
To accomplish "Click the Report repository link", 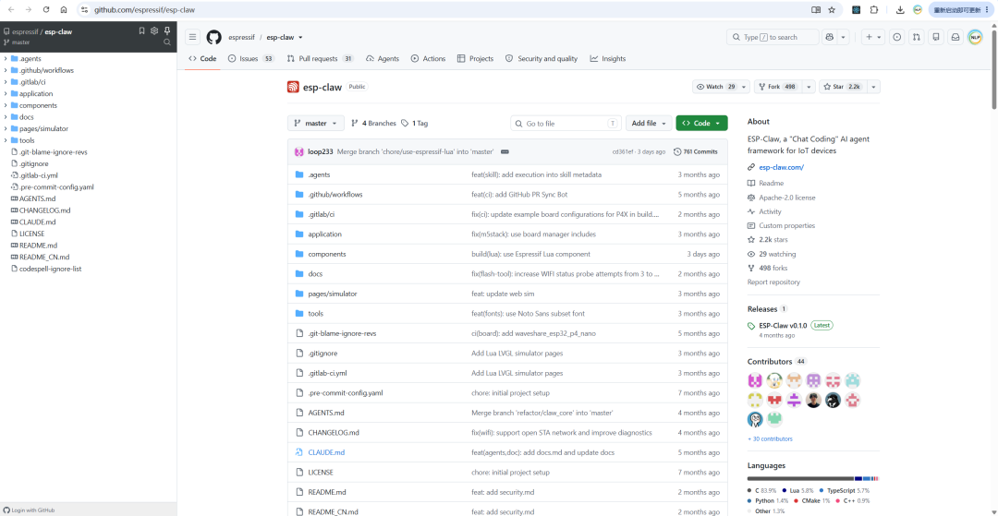I will pos(773,282).
